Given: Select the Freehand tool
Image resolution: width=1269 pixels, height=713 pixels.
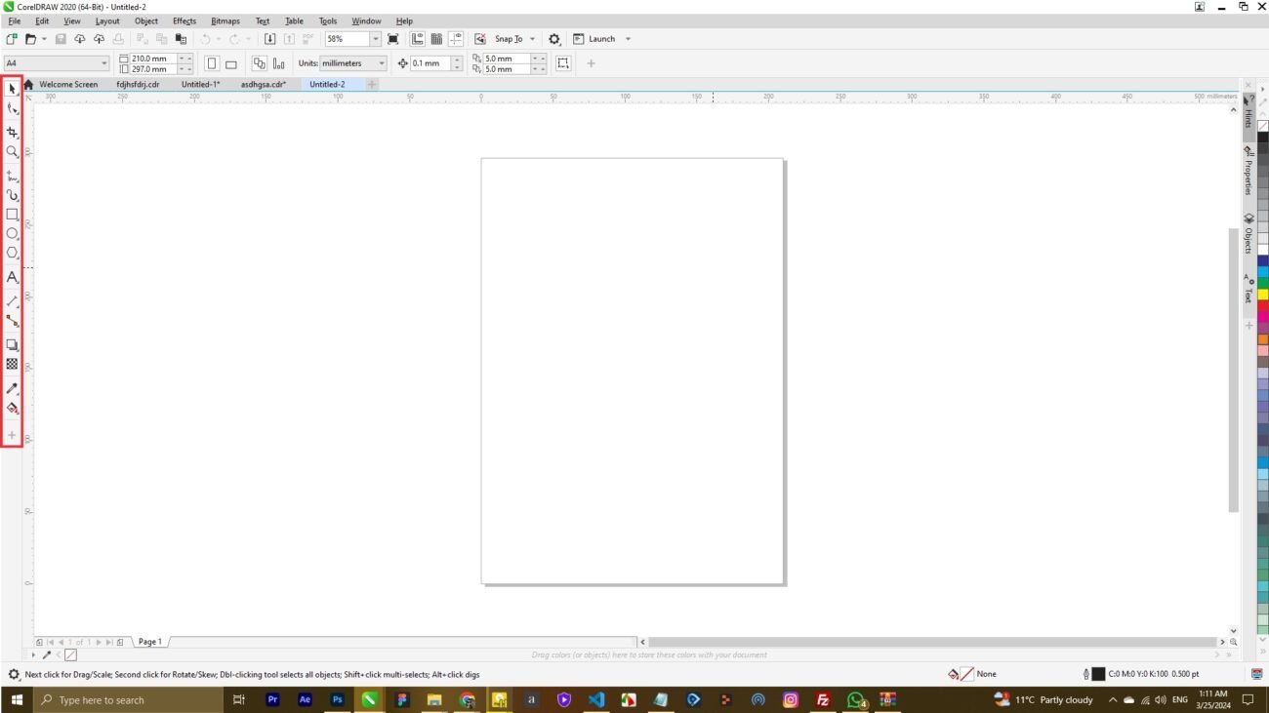Looking at the screenshot, I should [x=12, y=176].
